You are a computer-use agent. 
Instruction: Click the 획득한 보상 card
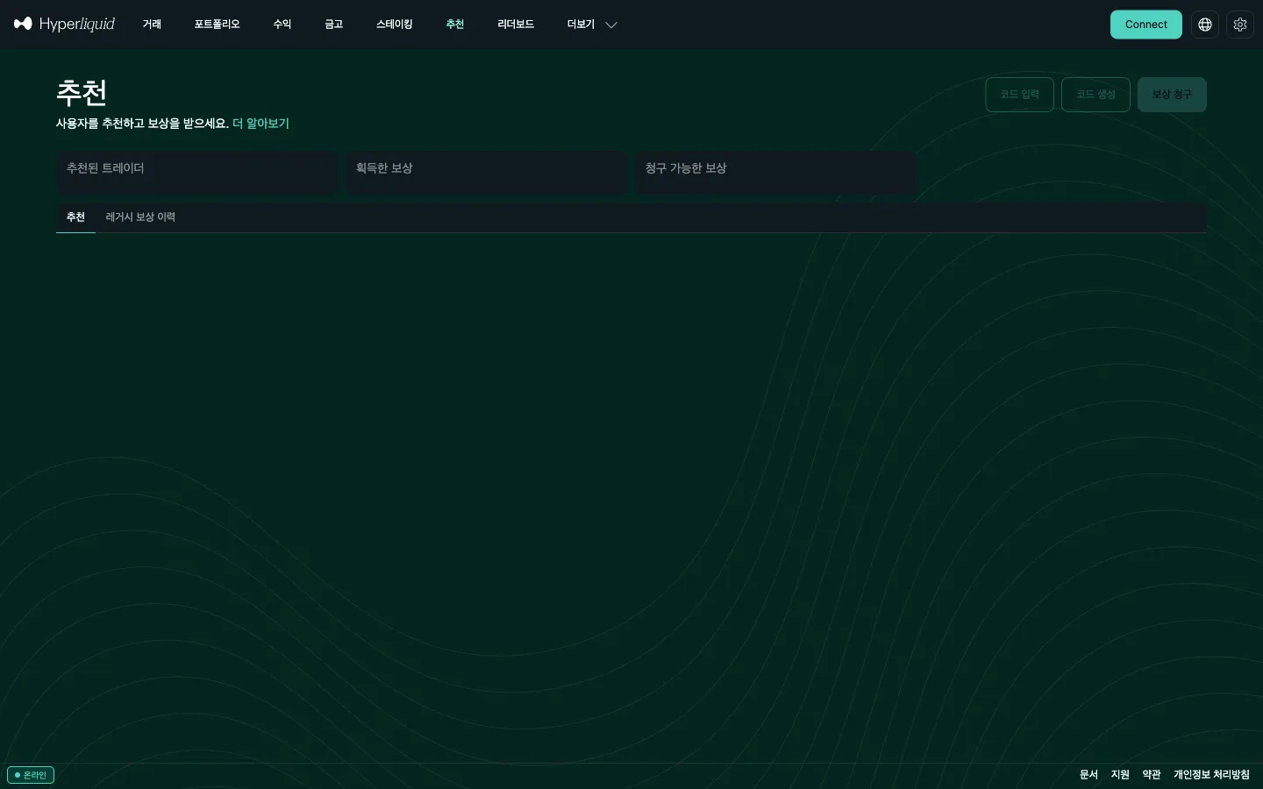click(487, 173)
